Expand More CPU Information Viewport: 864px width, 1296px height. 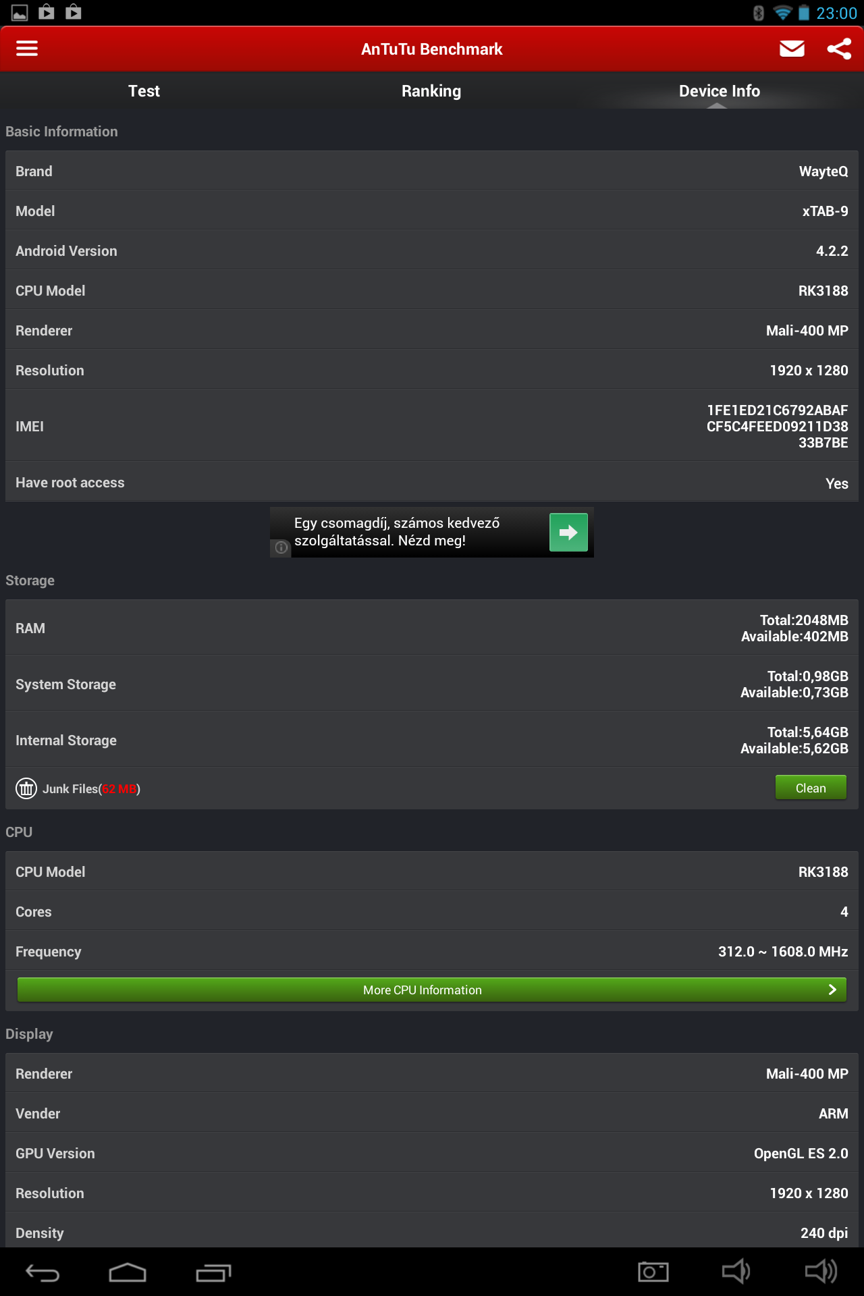[x=431, y=990]
